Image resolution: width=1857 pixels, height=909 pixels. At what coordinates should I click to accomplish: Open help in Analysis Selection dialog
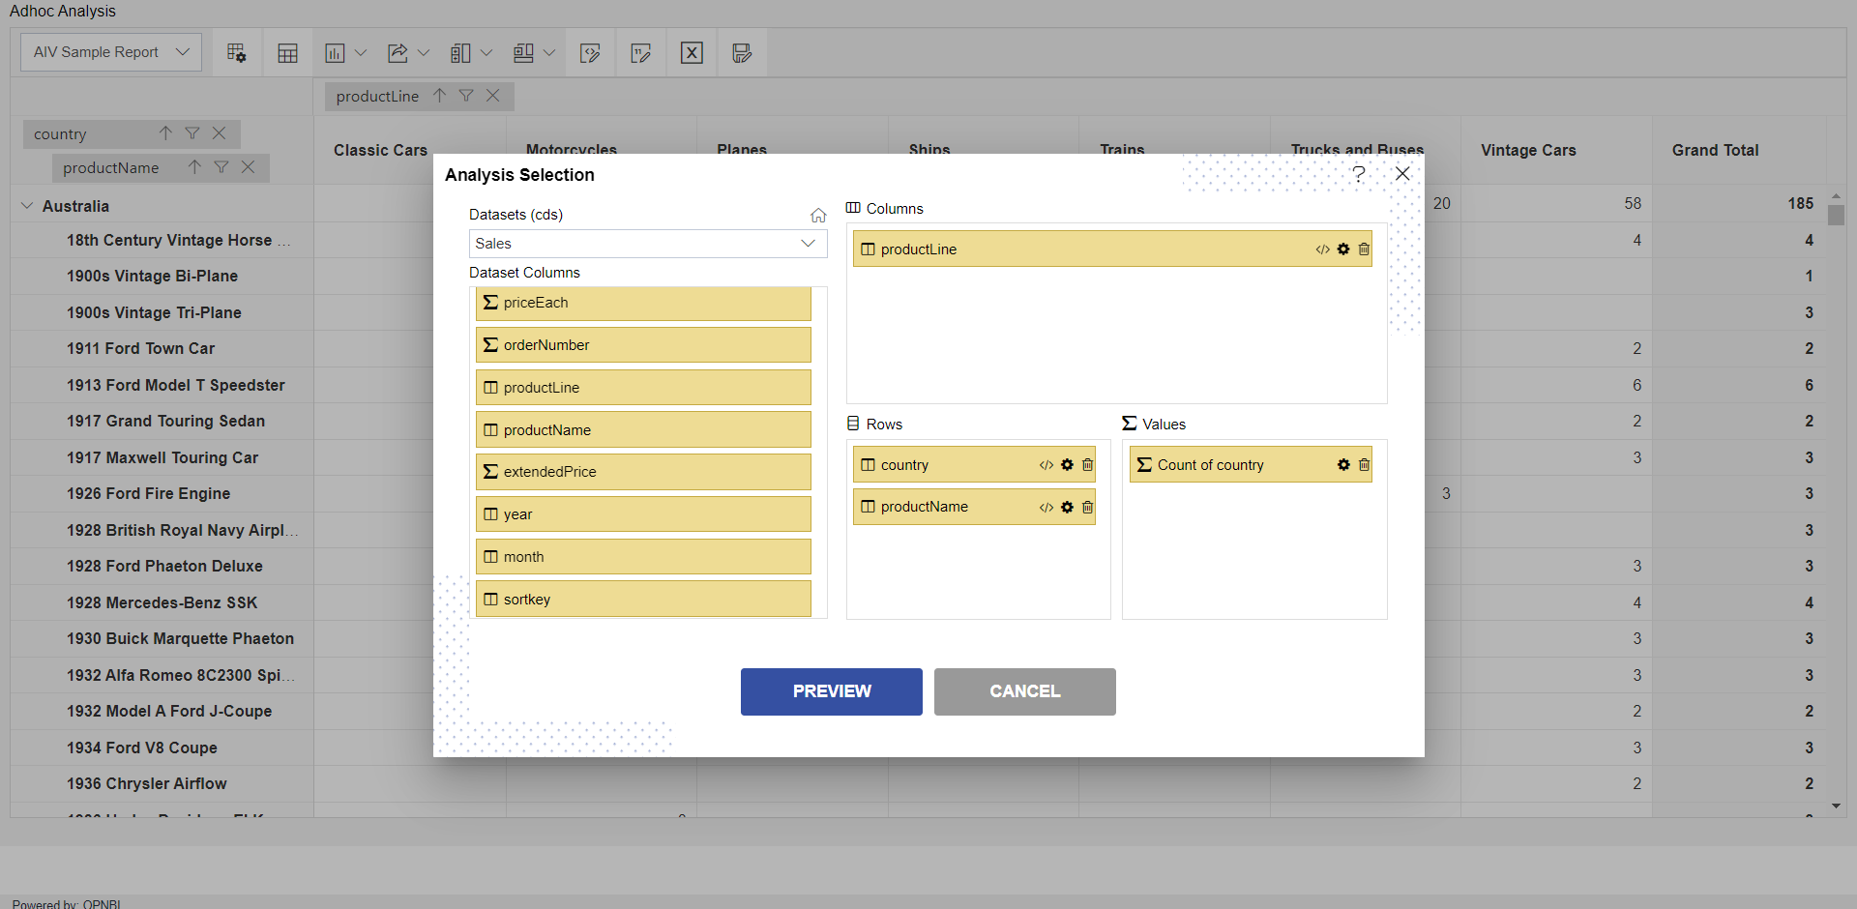1359,174
